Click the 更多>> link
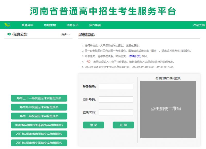The width and height of the screenshot is (206, 149). 66,34
